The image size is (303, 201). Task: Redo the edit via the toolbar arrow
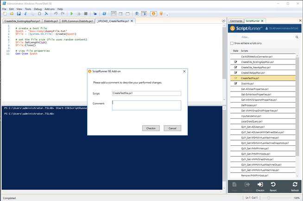click(x=63, y=14)
